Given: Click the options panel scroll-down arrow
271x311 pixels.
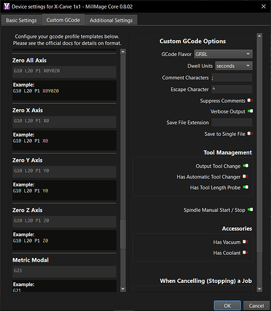Looking at the screenshot, I should click(259, 289).
